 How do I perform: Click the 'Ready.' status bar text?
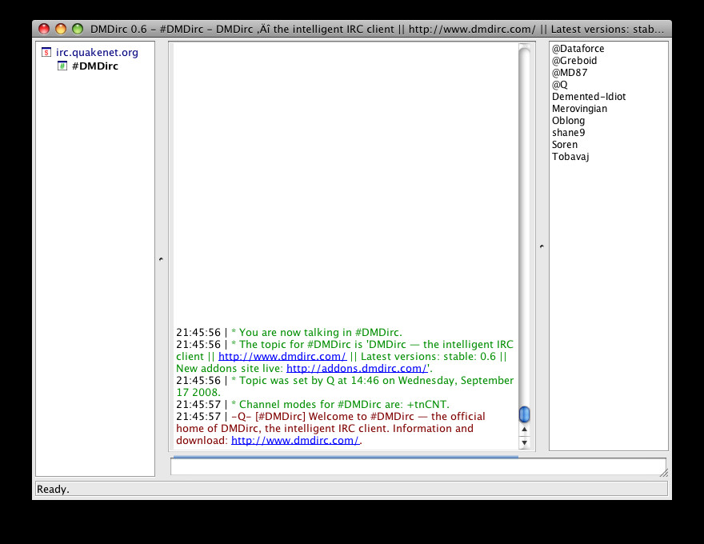tap(53, 490)
